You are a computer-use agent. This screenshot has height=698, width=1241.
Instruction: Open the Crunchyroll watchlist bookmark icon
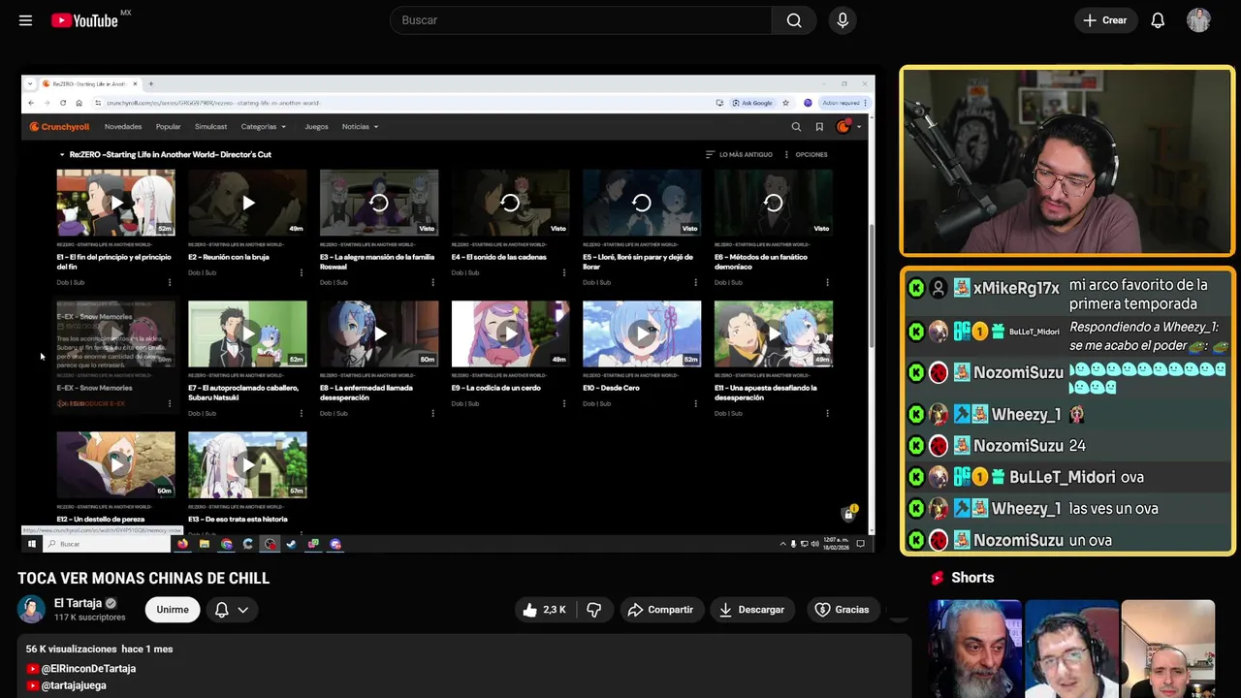[819, 127]
